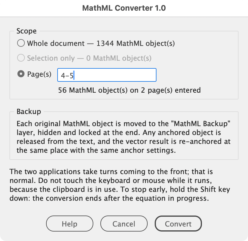This screenshot has width=248, height=241.
Task: Click the 56 MathML object(s) status text
Action: [129, 90]
